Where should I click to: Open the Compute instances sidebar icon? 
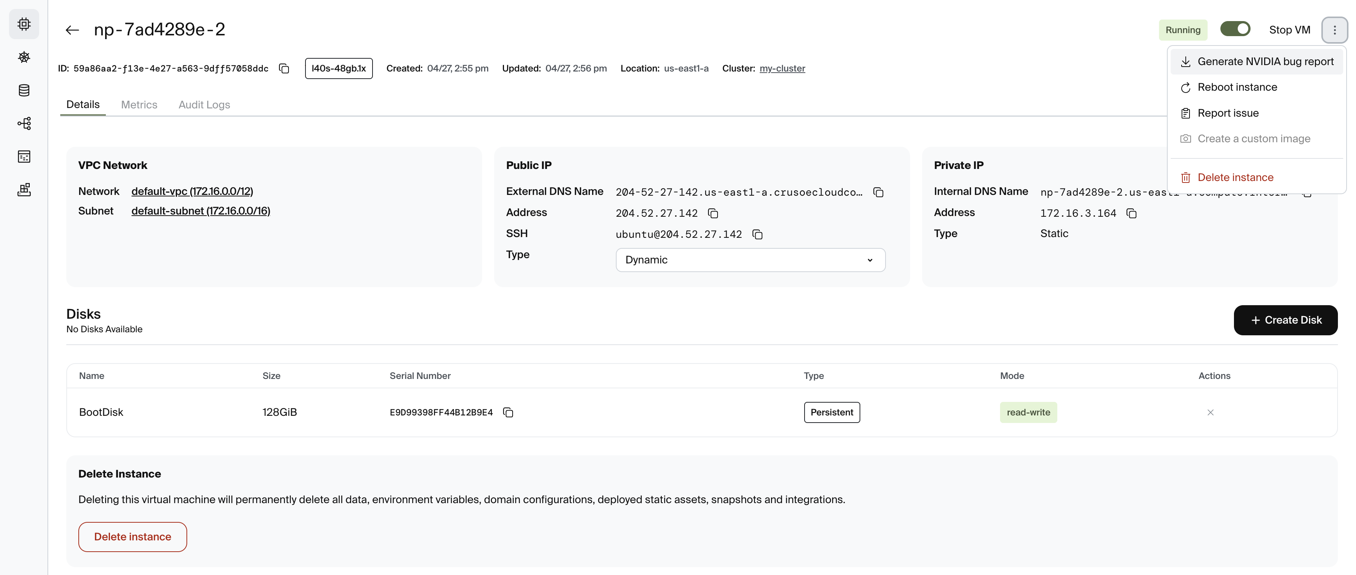pos(24,24)
